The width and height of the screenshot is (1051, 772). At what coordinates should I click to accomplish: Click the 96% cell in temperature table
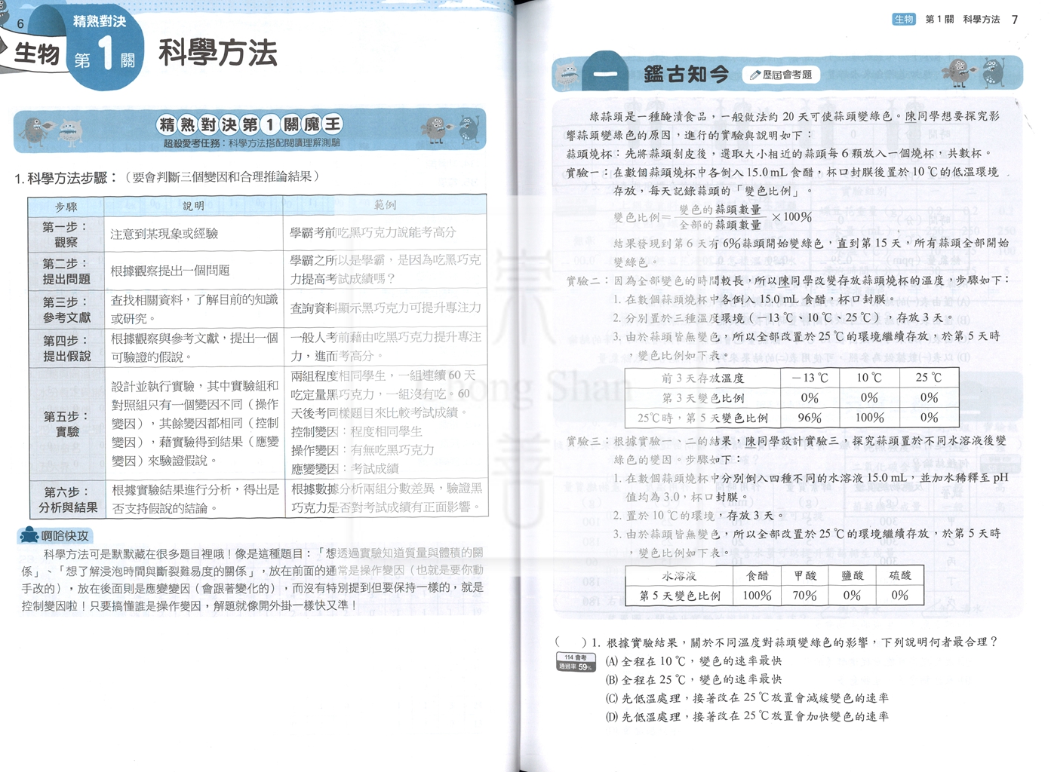click(810, 418)
